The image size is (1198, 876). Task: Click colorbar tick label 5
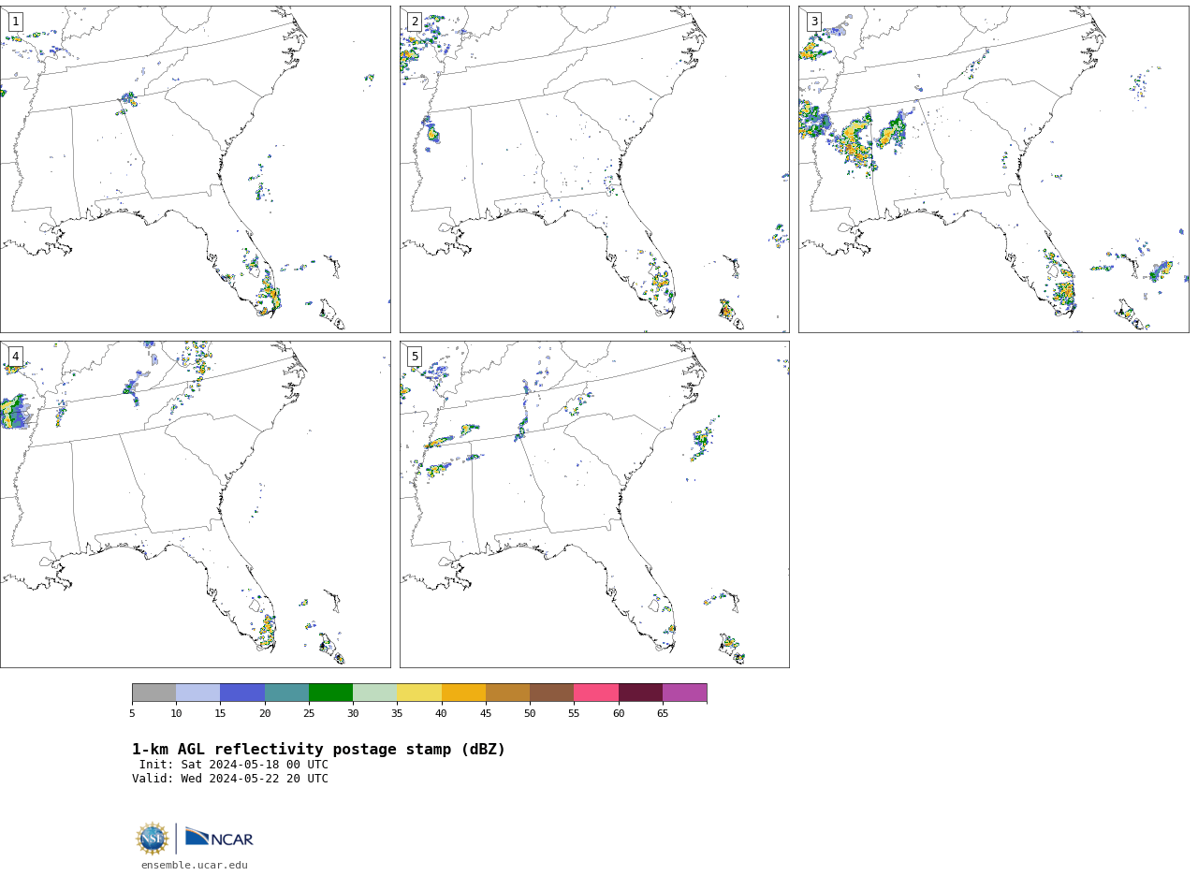[x=132, y=714]
